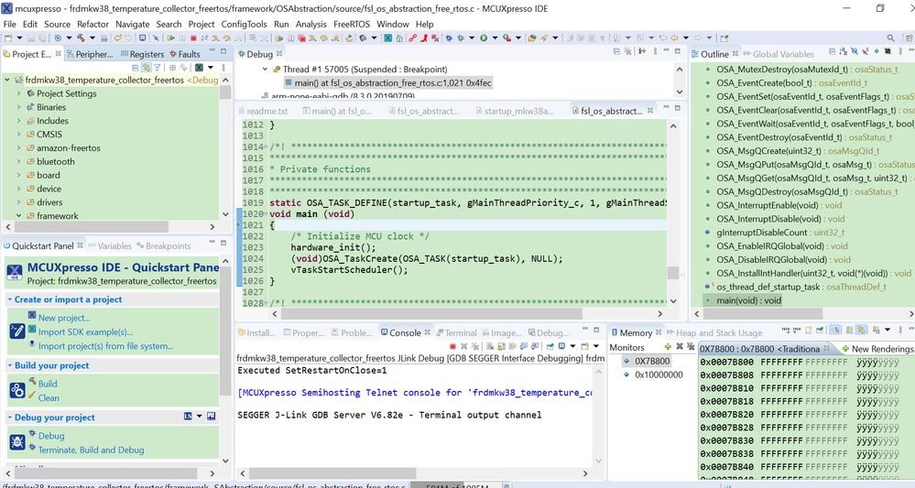The height and width of the screenshot is (488, 915).
Task: Open the FreeRTOS menu
Action: [x=352, y=24]
